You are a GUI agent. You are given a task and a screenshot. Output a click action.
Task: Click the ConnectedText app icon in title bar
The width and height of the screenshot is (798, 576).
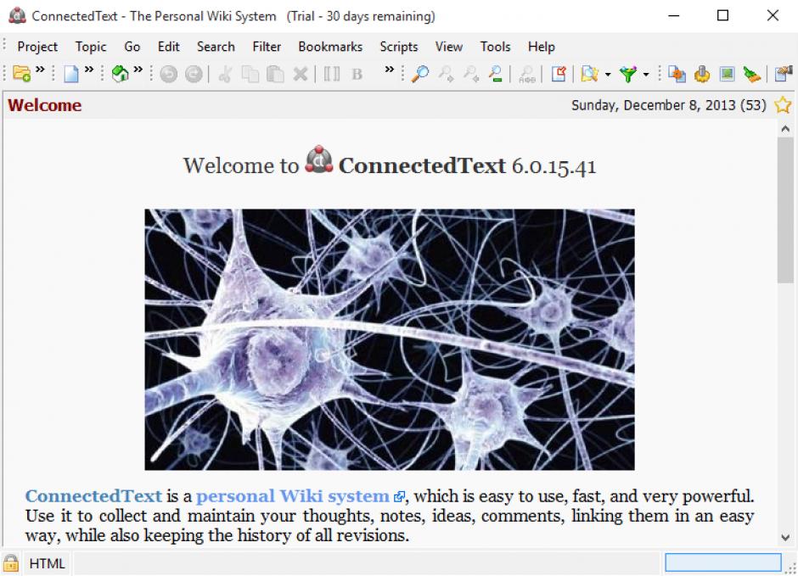coord(17,16)
